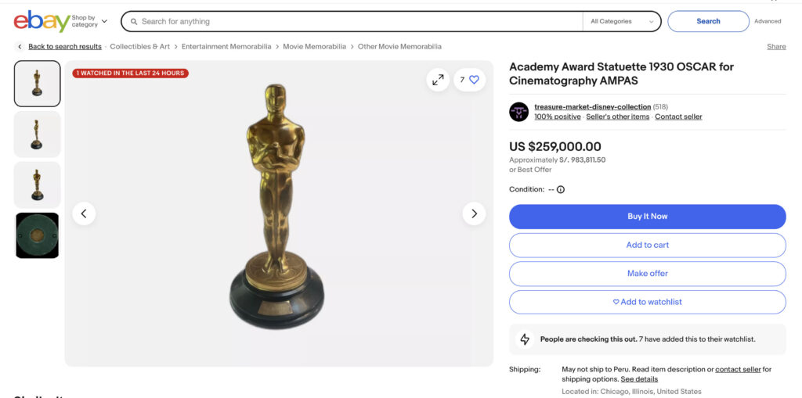Image resolution: width=802 pixels, height=398 pixels.
Task: Open the Advanced search link
Action: pyautogui.click(x=768, y=22)
